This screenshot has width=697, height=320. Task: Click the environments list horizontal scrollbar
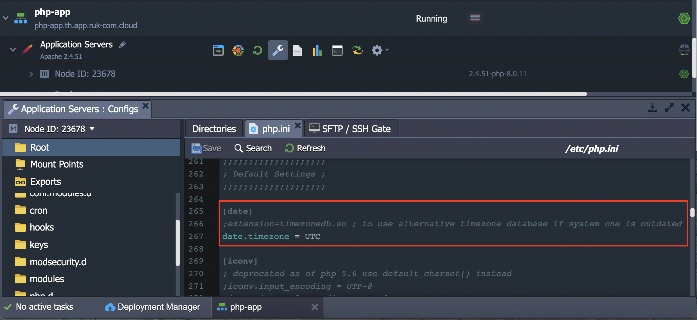point(293,94)
